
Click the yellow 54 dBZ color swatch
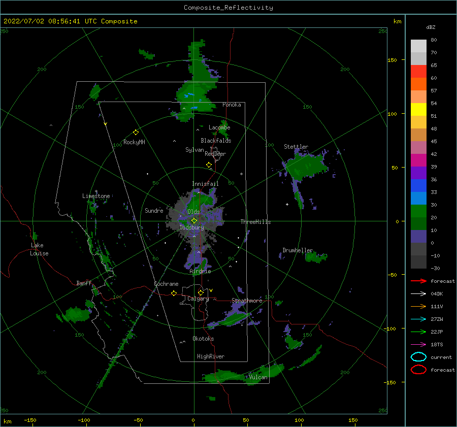[x=418, y=110]
